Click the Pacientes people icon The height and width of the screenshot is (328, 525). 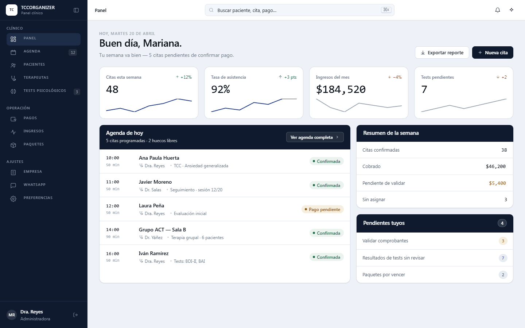point(13,65)
